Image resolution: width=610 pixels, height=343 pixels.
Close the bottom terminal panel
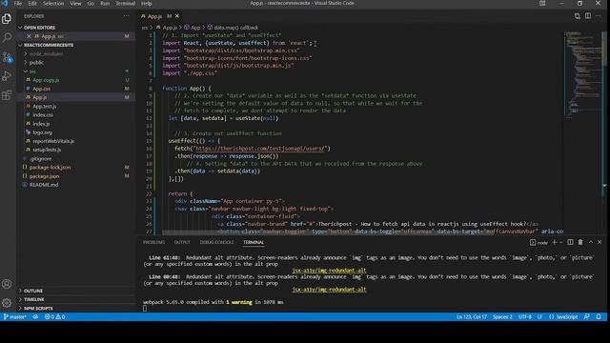(600, 242)
